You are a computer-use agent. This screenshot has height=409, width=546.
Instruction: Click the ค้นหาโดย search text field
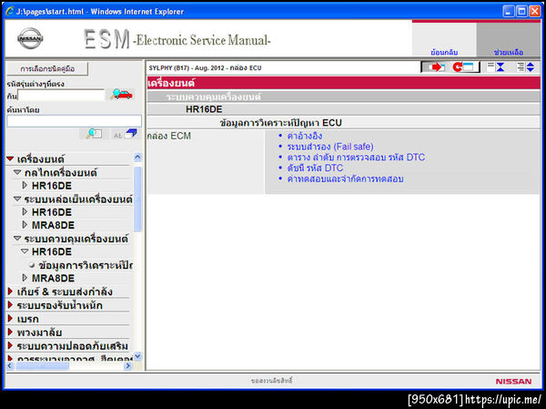[75, 121]
